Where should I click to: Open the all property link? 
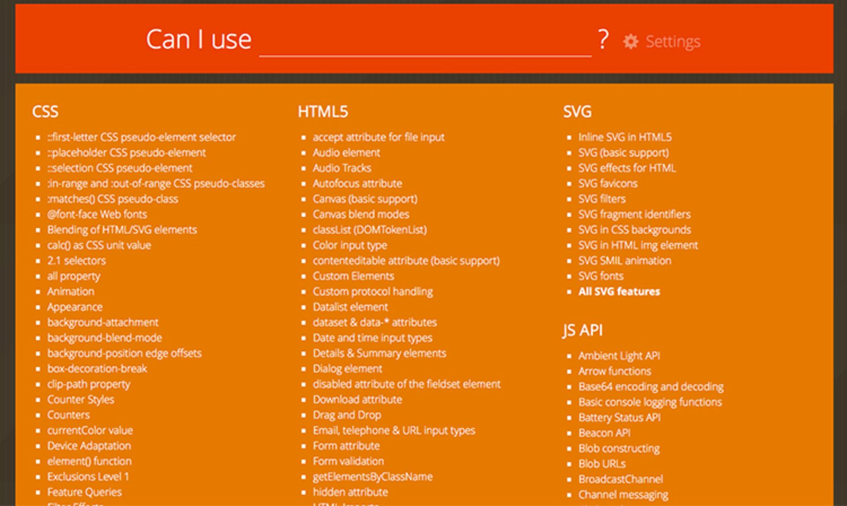click(74, 276)
